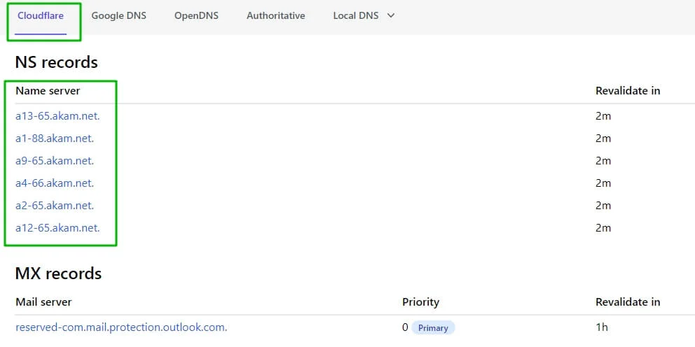695x347 pixels.
Task: Click the 2m value for a4-66.akam.net.
Action: [603, 183]
